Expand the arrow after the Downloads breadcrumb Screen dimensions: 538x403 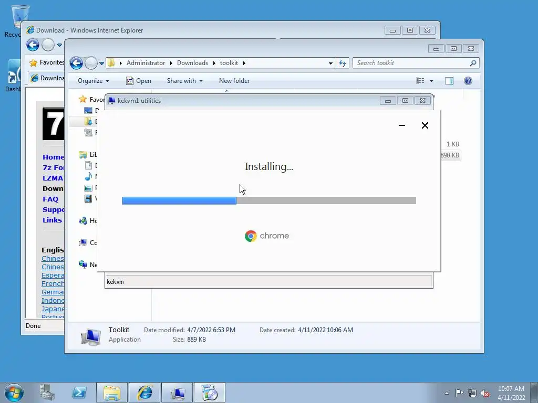click(214, 63)
